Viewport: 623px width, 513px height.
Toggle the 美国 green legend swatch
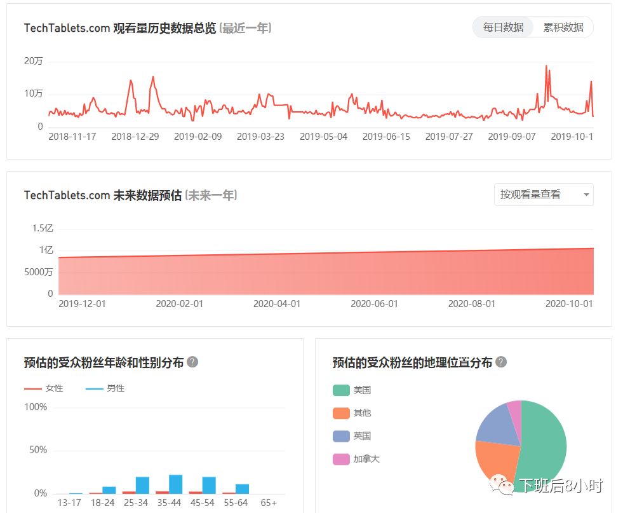tap(341, 390)
